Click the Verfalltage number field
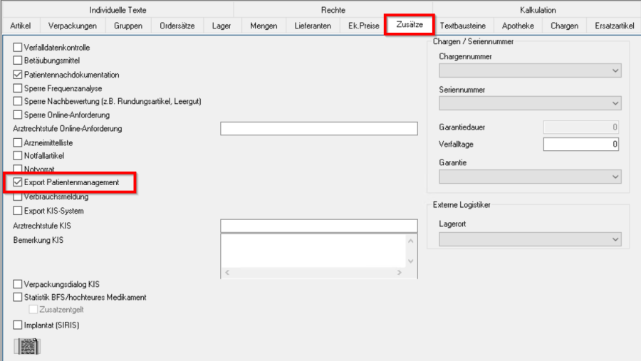641x361 pixels. coord(581,145)
